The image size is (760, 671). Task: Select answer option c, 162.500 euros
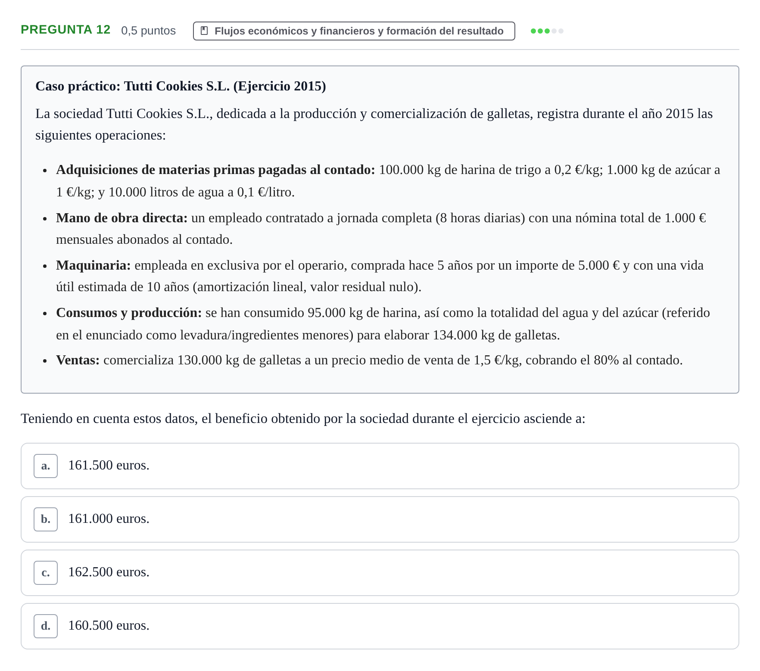point(380,573)
